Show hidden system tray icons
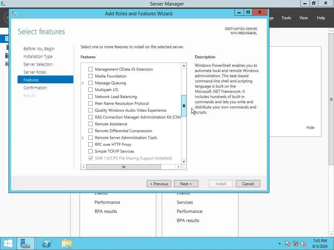The image size is (334, 250). coord(280,243)
